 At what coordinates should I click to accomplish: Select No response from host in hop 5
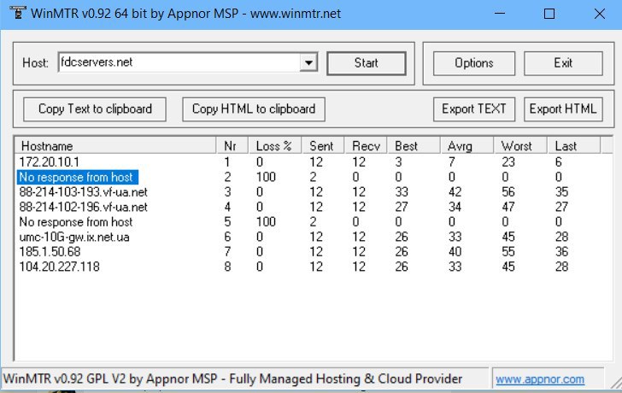coord(76,222)
